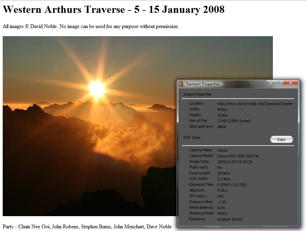Click the Aperture value f/18.0
The image size is (306, 231).
click(222, 190)
